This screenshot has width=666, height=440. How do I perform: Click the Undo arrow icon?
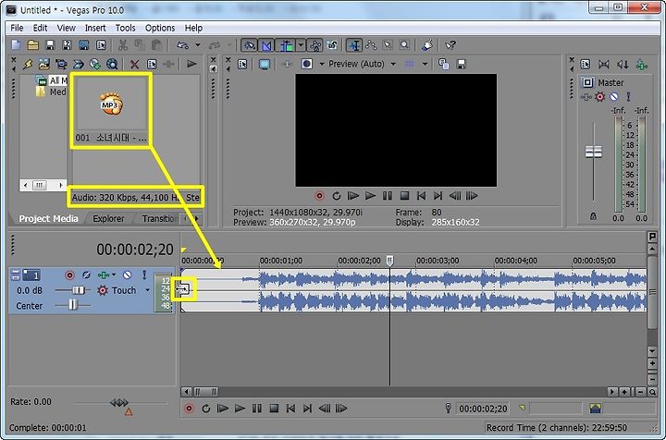pyautogui.click(x=182, y=45)
